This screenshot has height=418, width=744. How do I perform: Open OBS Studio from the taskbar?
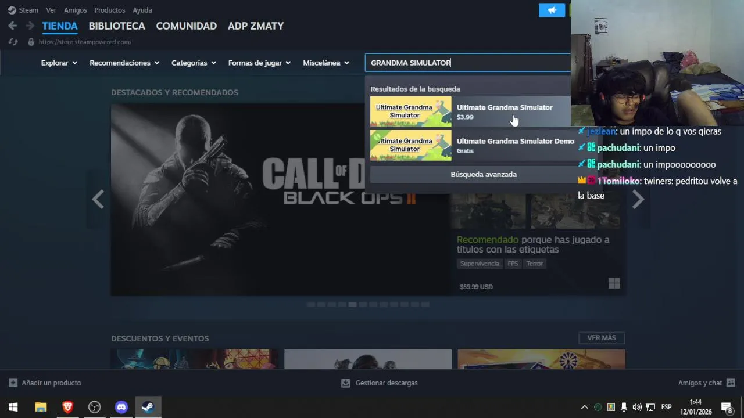pyautogui.click(x=94, y=407)
